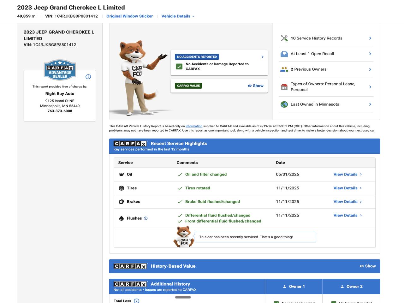
Task: View Details for the Brakes service
Action: [x=348, y=202]
